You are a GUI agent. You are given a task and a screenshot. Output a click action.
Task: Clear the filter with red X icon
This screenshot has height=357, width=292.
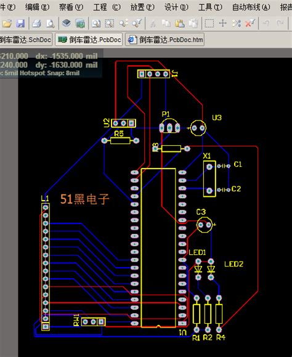250,23
